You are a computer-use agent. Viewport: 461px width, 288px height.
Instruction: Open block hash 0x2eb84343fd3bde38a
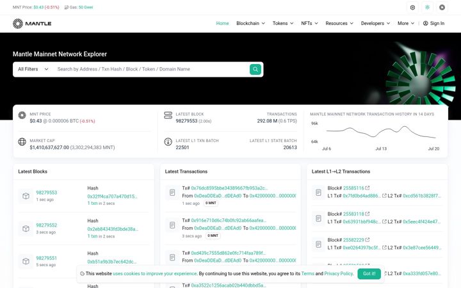(113, 229)
